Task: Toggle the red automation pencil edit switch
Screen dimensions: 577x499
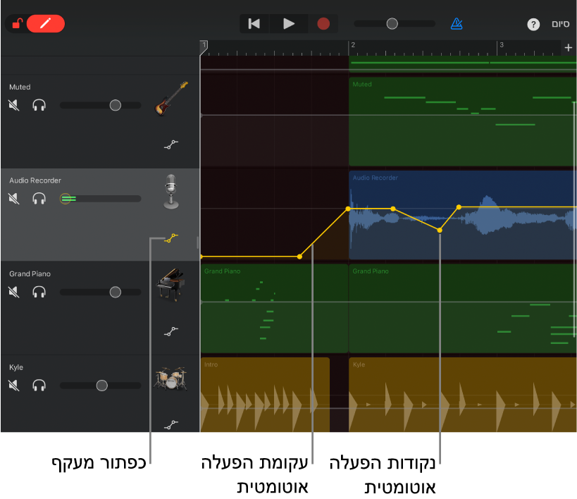Action: 46,23
